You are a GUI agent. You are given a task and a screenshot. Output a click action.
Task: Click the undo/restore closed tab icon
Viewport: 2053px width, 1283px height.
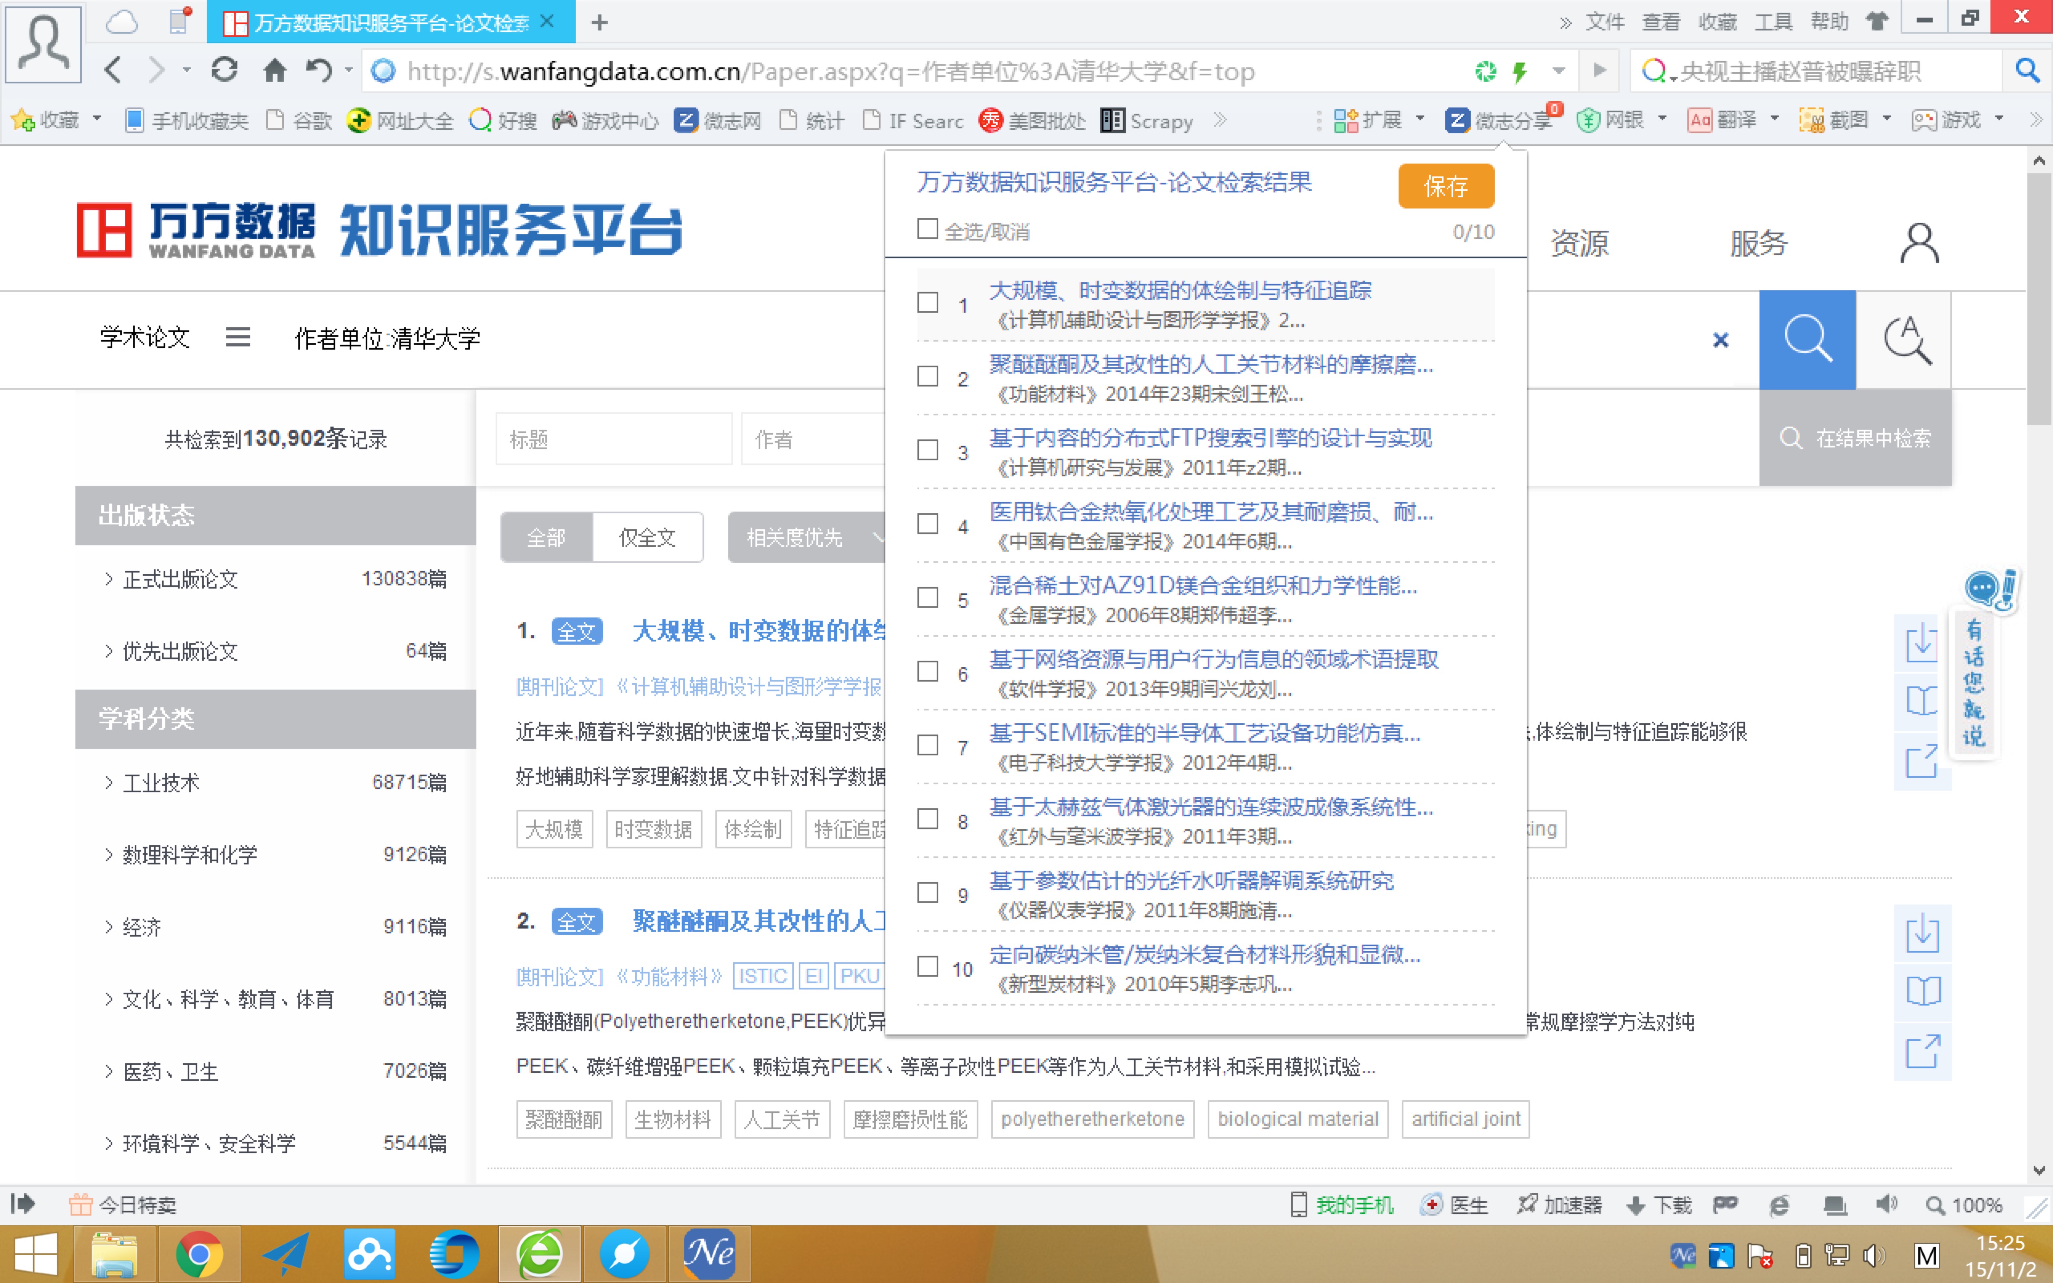[x=319, y=71]
